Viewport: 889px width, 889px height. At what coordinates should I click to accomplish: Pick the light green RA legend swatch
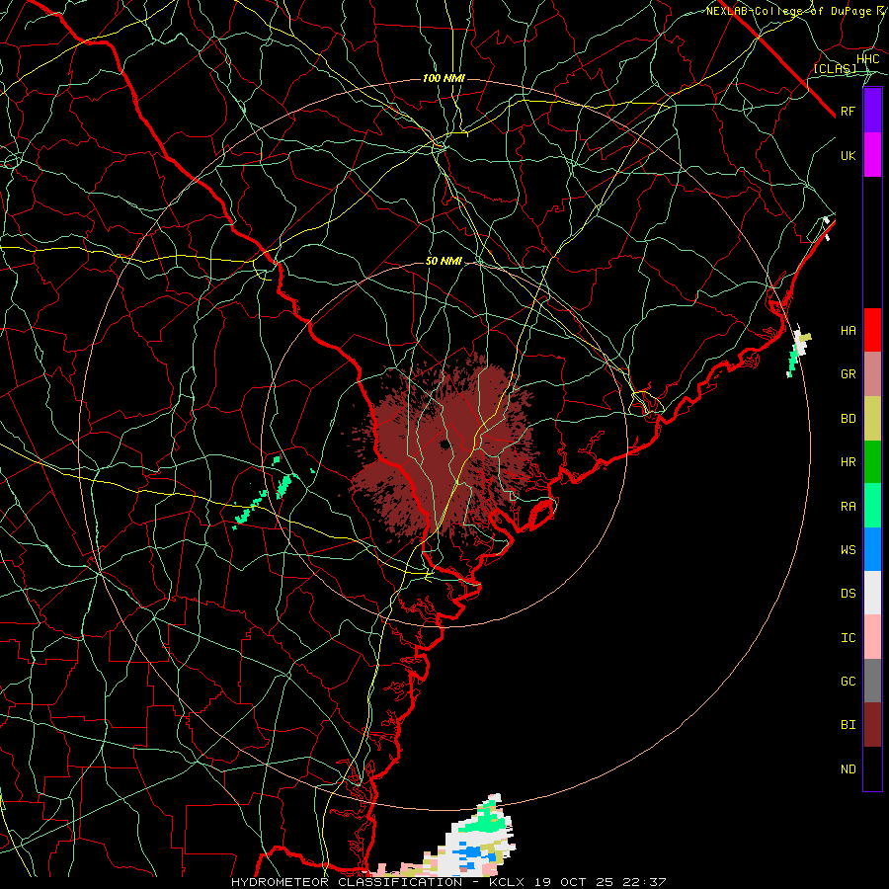tap(872, 506)
